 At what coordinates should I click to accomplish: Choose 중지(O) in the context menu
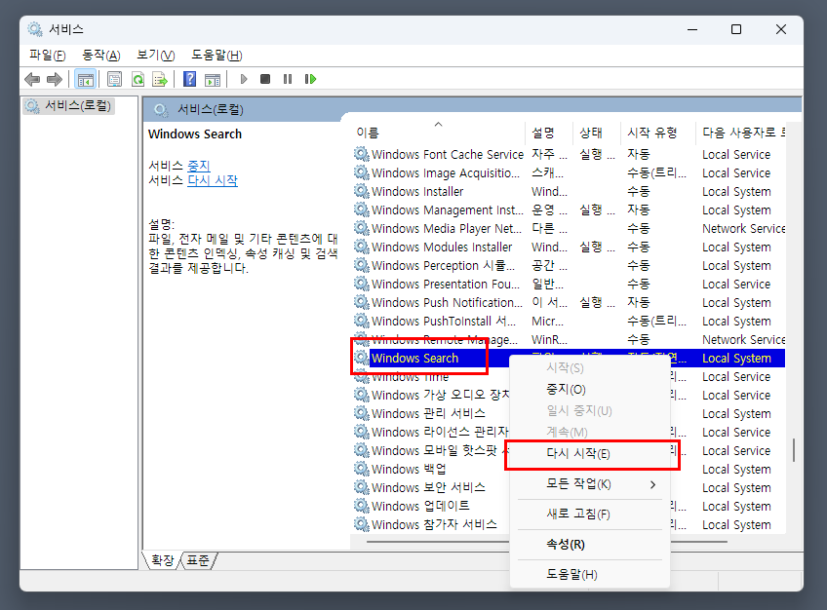(590, 389)
